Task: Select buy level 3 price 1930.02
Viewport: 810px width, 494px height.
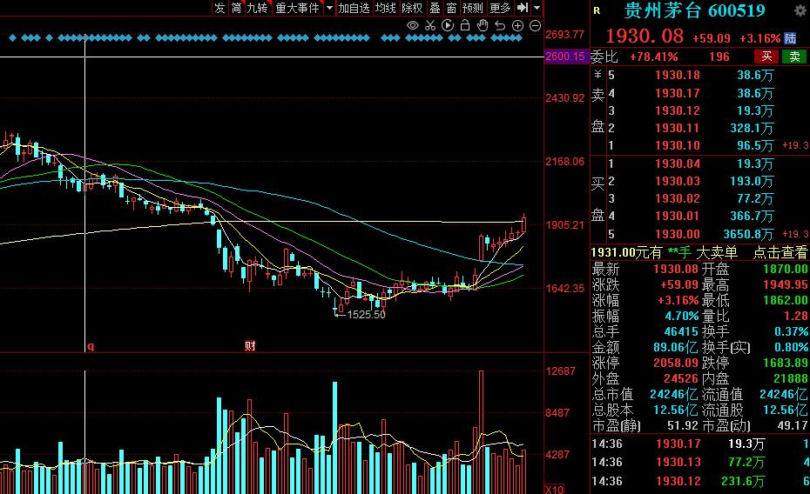Action: coord(678,198)
